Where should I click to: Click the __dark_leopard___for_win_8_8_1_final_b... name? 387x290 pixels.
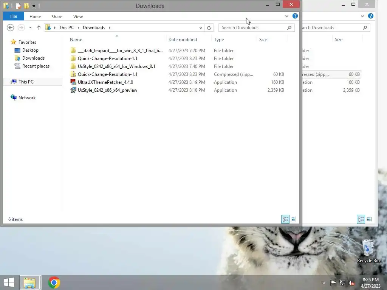click(120, 51)
